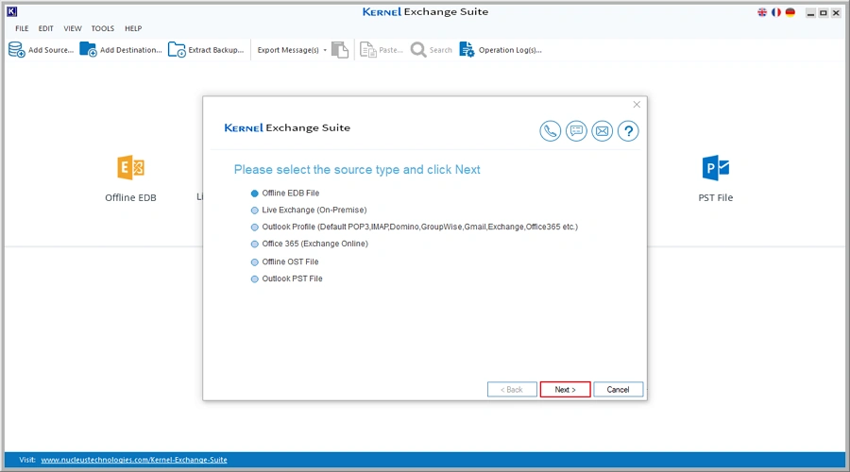This screenshot has width=850, height=472.
Task: Pick the Outlook PST File source type
Action: tap(254, 279)
